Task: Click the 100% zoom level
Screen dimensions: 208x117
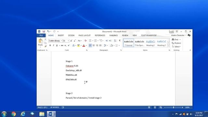Action: click(187, 107)
